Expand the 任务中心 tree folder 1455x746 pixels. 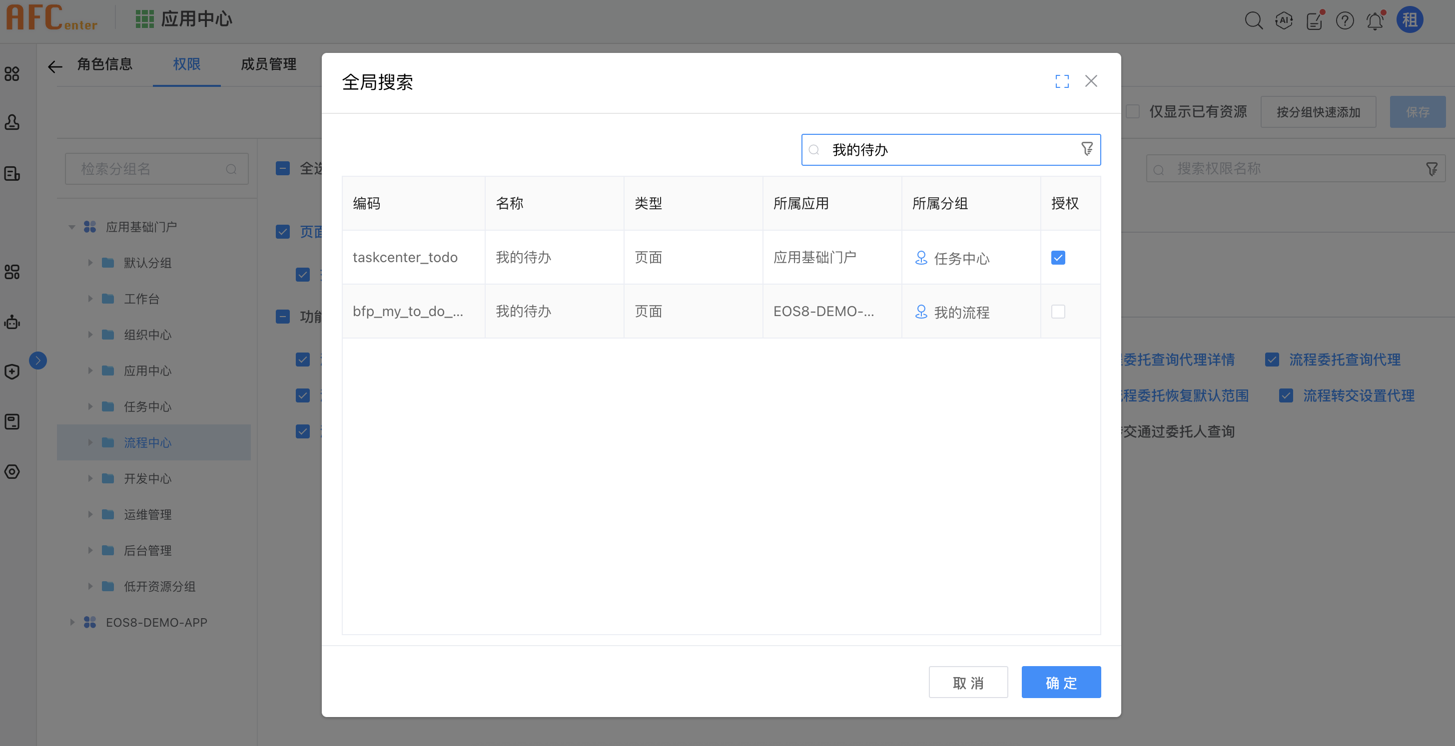click(x=90, y=406)
